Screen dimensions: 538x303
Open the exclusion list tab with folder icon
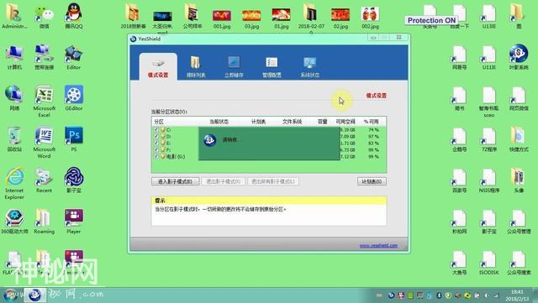point(196,67)
